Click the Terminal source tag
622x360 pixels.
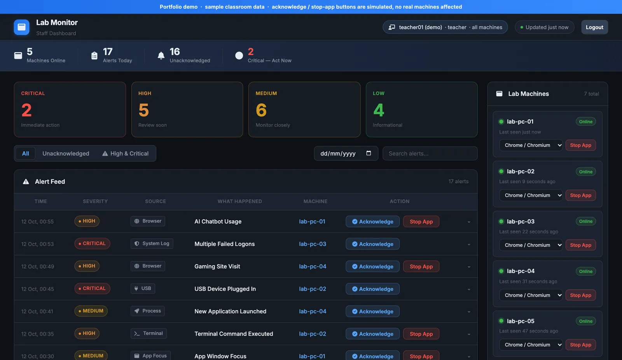149,334
